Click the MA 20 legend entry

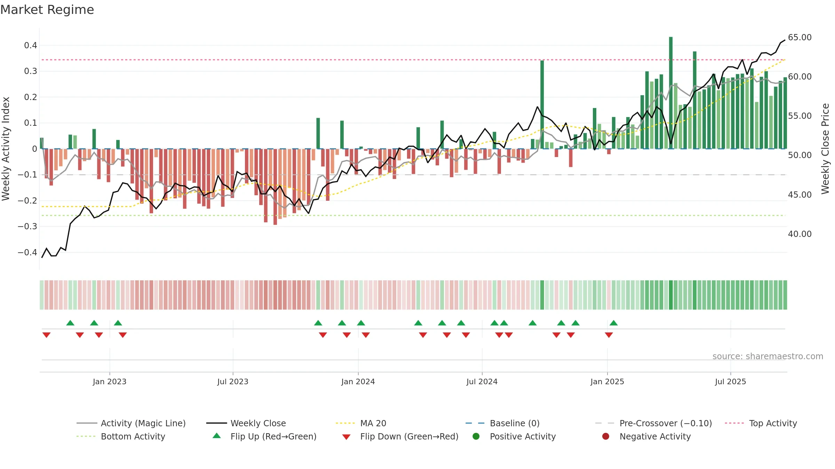(361, 423)
